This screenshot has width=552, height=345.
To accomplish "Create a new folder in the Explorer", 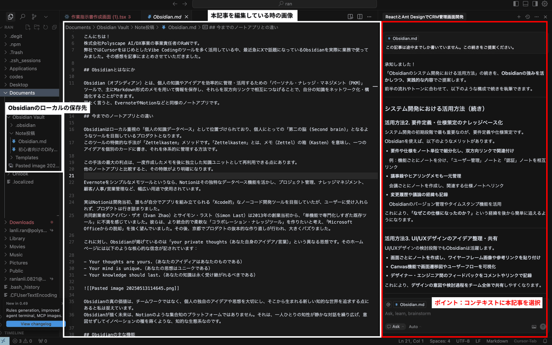I will [36, 27].
